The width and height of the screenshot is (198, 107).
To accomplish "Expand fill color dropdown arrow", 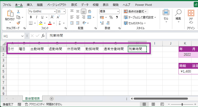I will [45, 23].
